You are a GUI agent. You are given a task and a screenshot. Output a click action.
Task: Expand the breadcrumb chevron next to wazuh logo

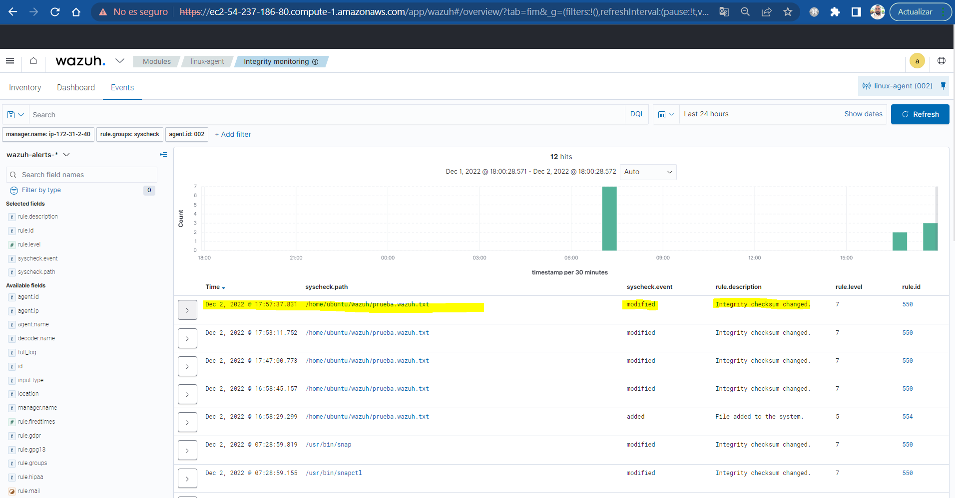119,60
